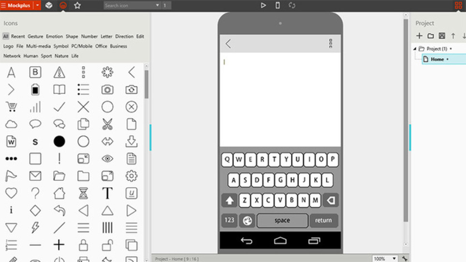Screen dimensions: 466x262
Task: Select the Shape icon category
Action: point(72,36)
